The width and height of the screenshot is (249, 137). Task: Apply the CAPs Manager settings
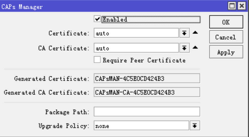[226, 52]
